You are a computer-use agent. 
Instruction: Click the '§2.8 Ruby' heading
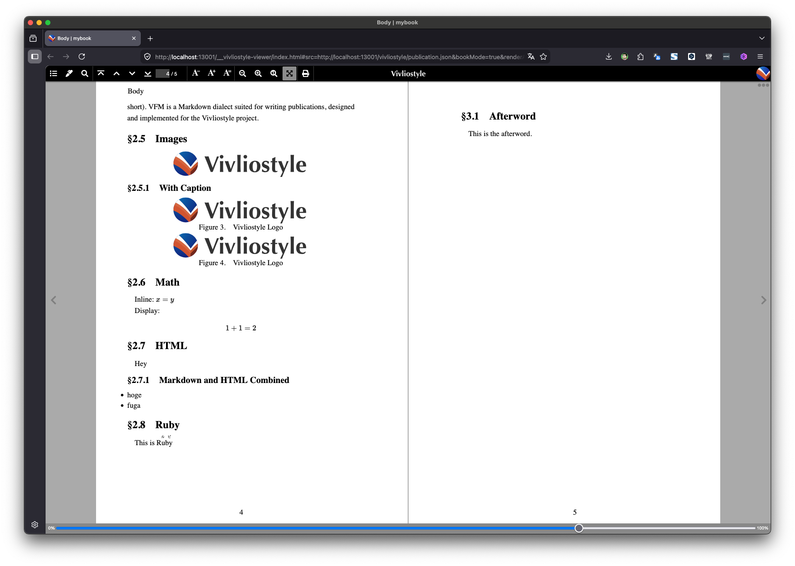[153, 425]
